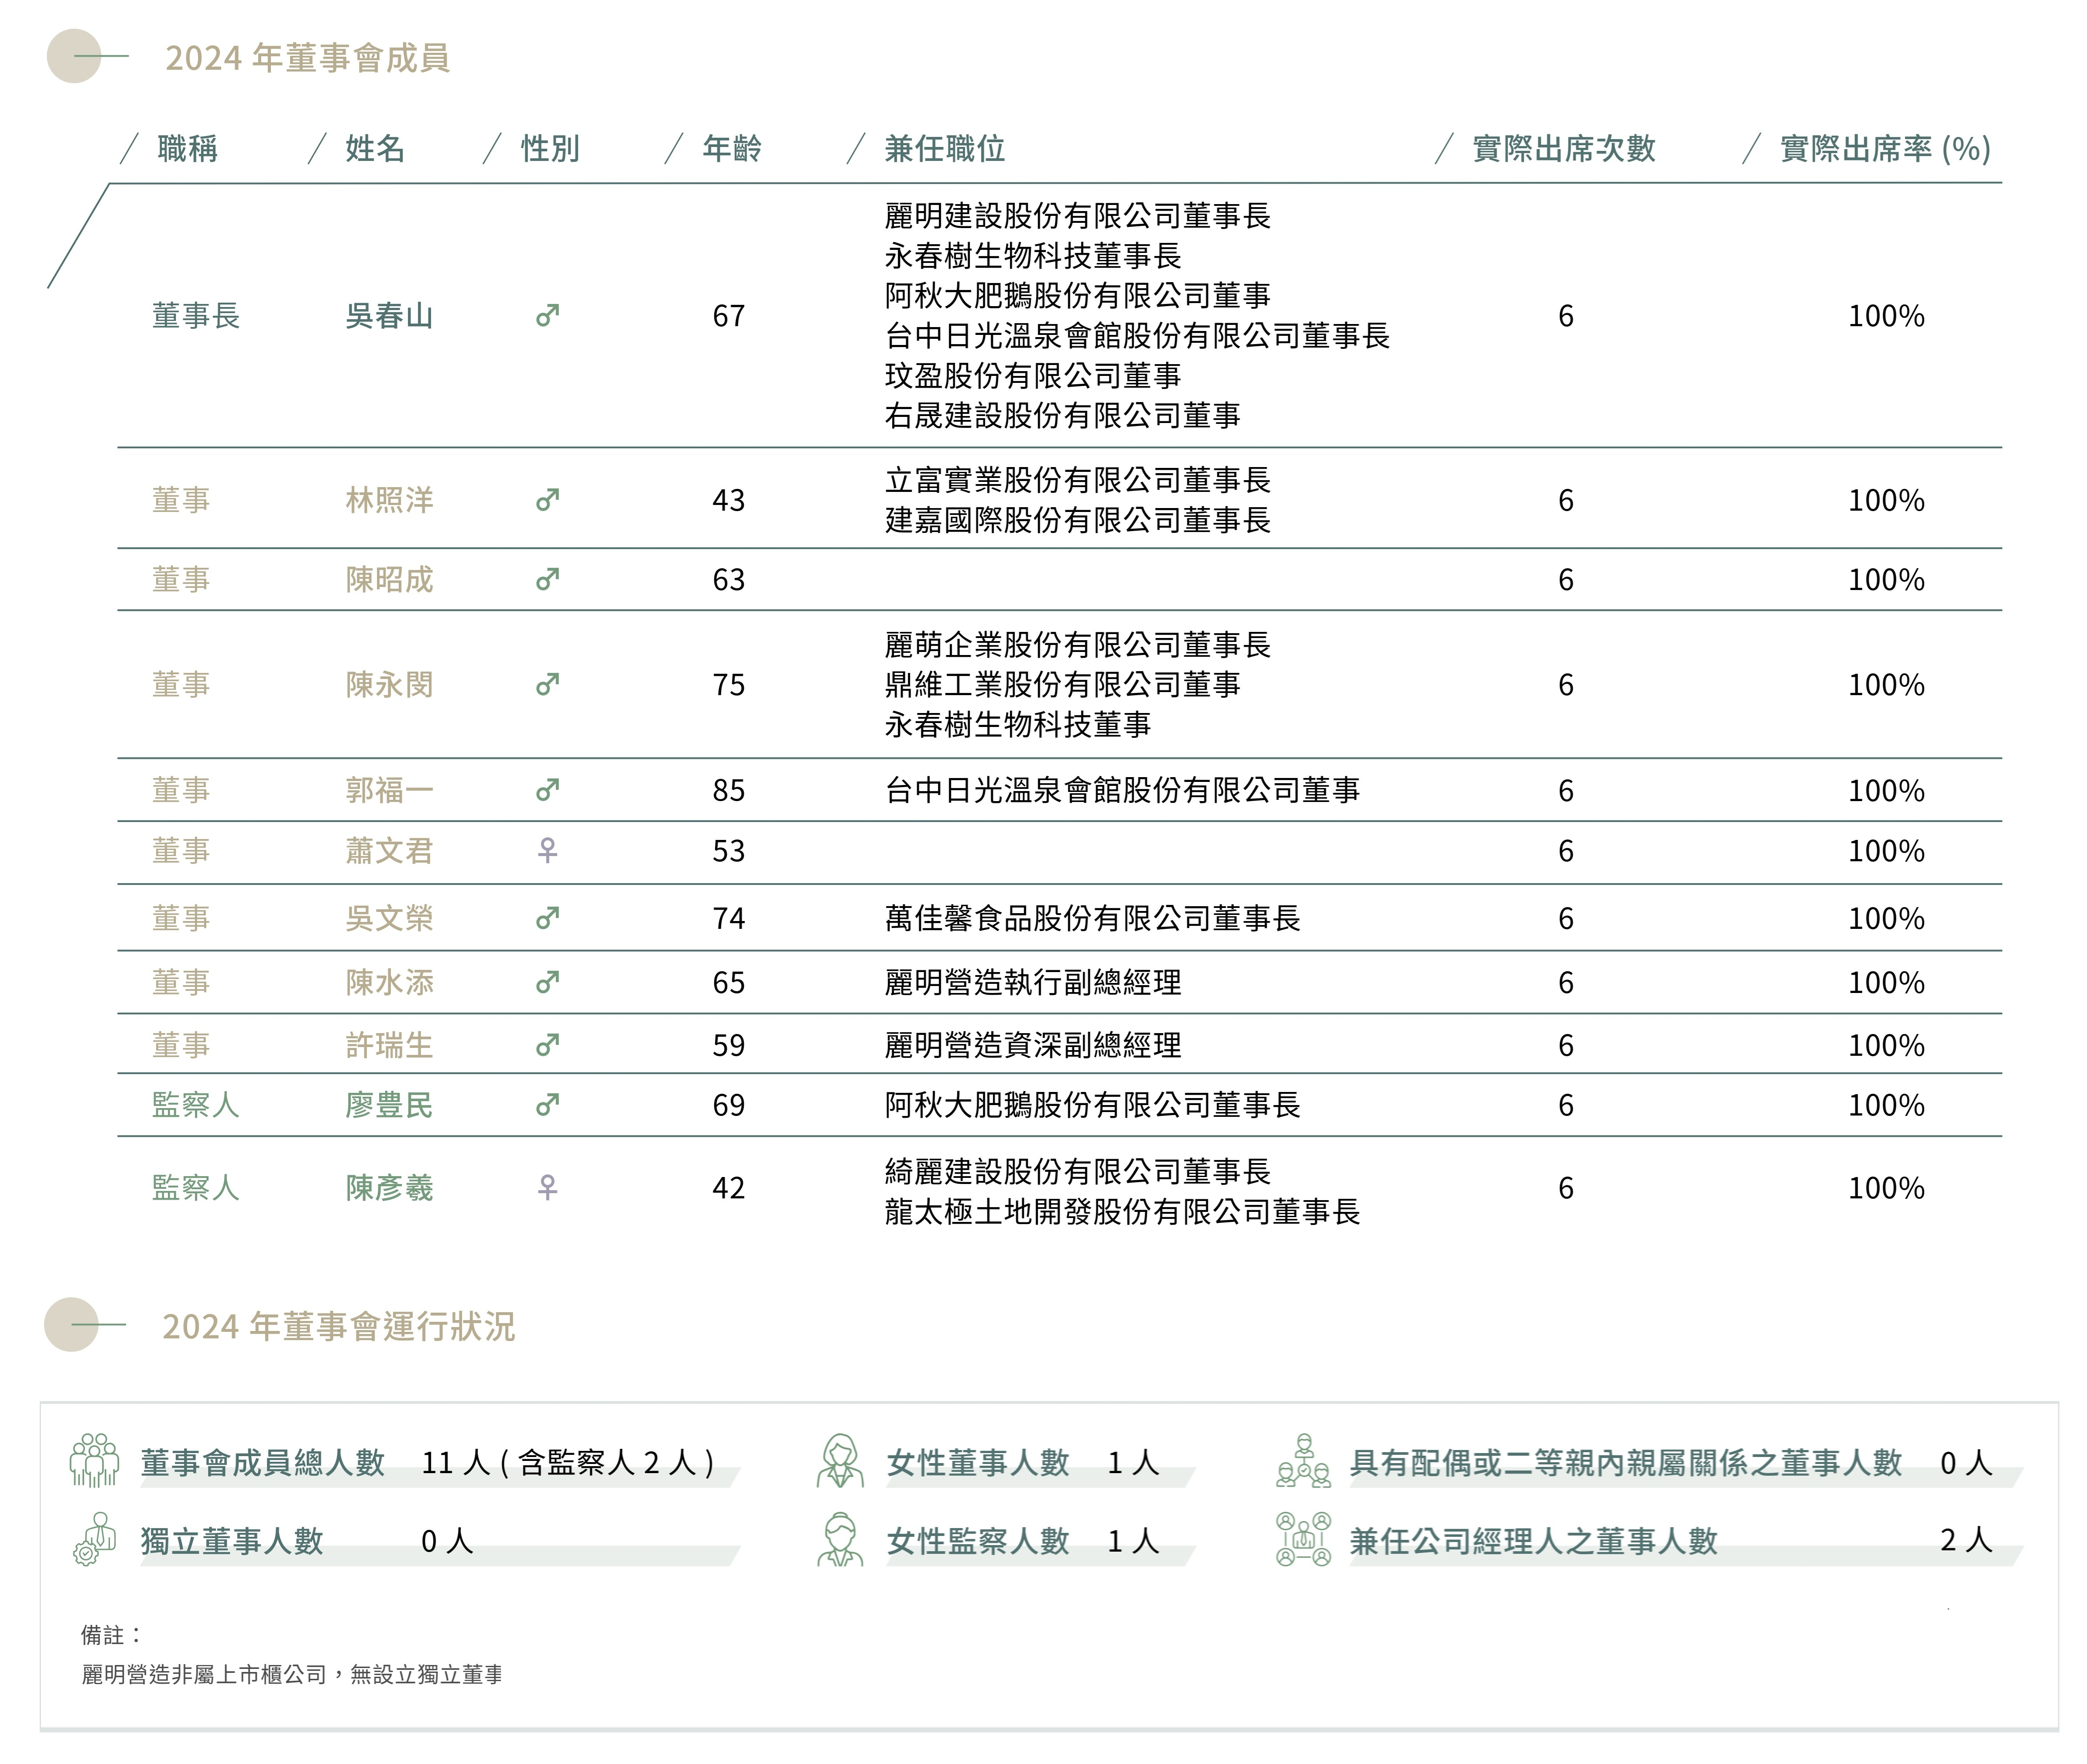Click the female director icon beside 女性董事人數

tap(839, 1461)
